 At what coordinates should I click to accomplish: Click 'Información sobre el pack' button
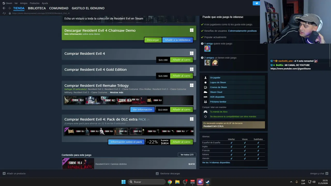click(126, 142)
